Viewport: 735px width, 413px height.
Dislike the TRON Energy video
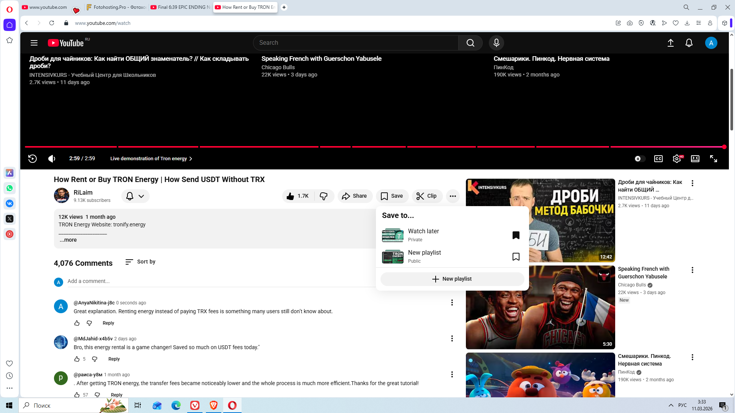coord(323,196)
